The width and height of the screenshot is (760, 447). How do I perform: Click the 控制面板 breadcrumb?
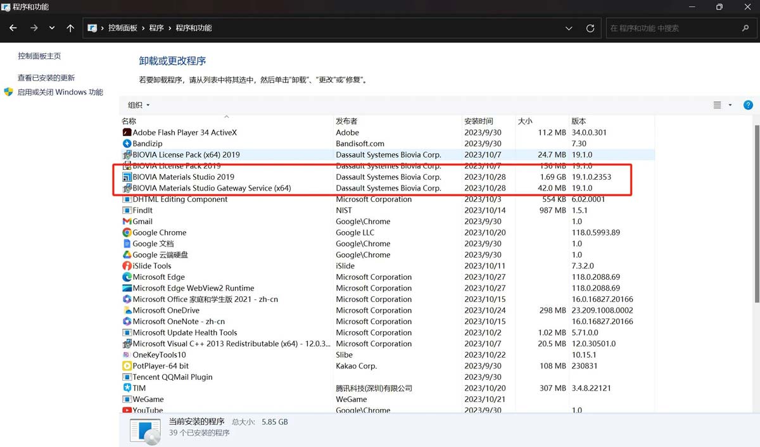click(x=122, y=28)
